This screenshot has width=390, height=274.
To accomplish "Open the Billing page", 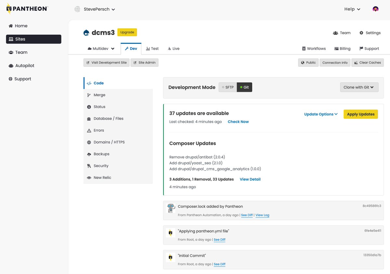I will pyautogui.click(x=342, y=49).
